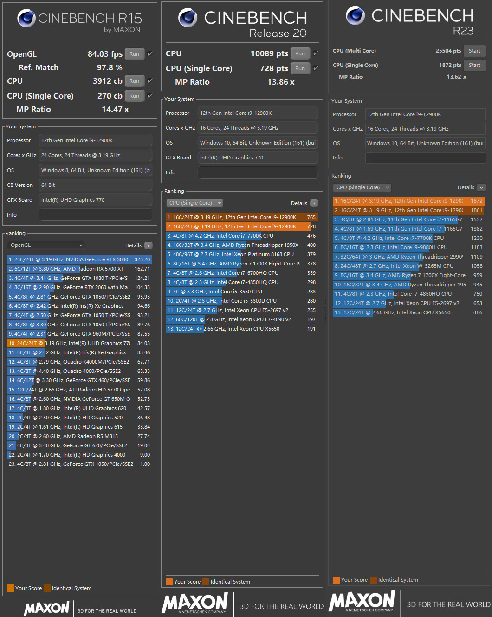Click the Info input field in R15
This screenshot has height=617, width=492.
[96, 215]
